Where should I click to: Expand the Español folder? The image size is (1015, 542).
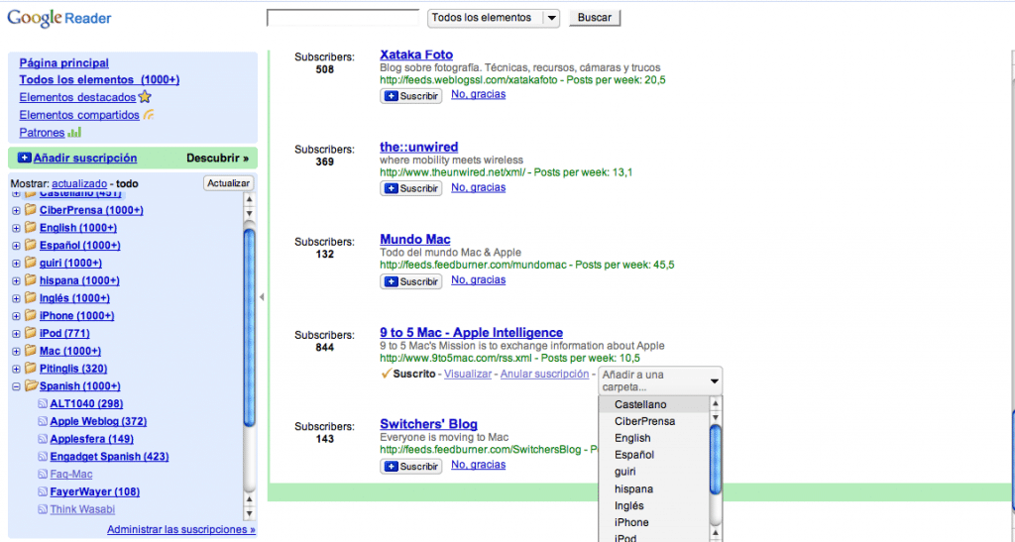[16, 245]
